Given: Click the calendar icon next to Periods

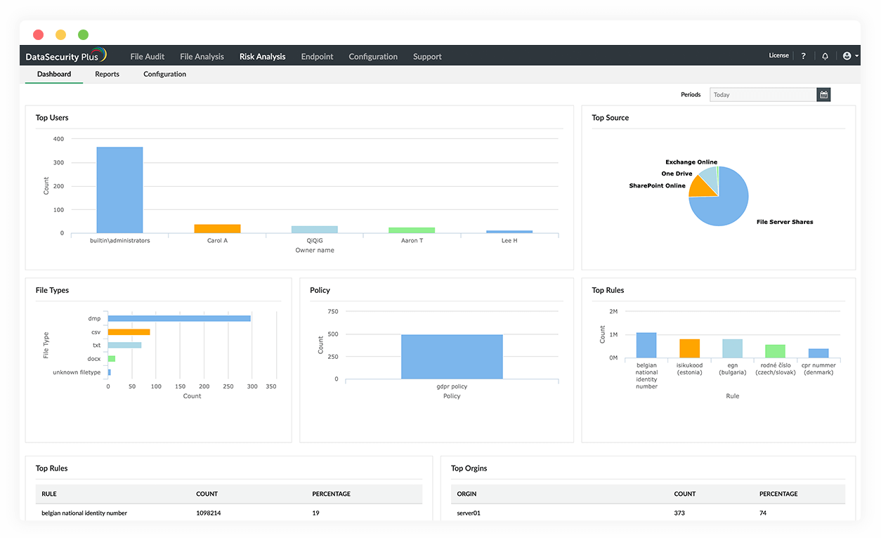Looking at the screenshot, I should (823, 94).
